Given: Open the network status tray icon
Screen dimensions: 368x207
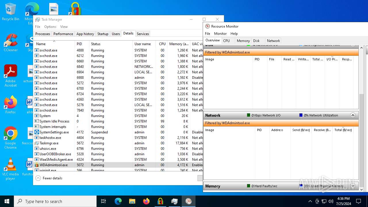Looking at the screenshot, I should click(x=324, y=201).
